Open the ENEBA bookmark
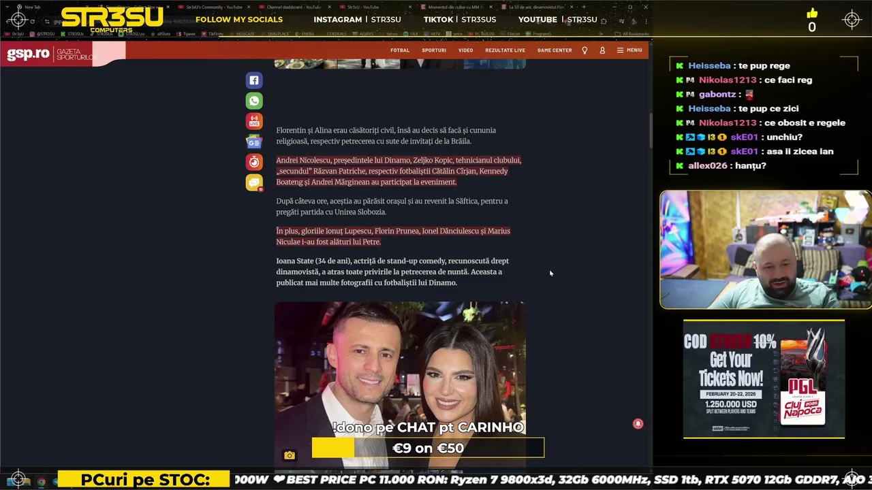This screenshot has height=490, width=872. [x=307, y=33]
